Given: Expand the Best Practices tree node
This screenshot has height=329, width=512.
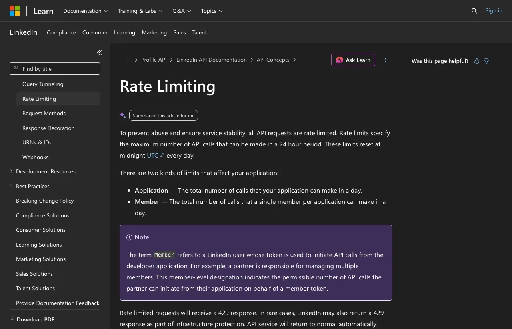Looking at the screenshot, I should click(12, 186).
